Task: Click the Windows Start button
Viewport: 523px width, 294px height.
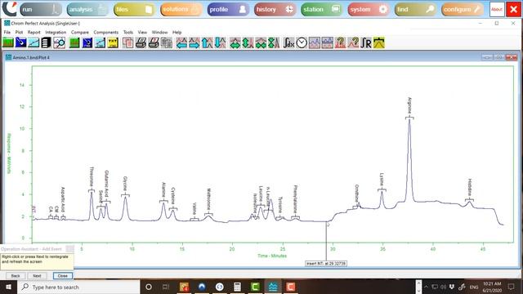Action: 8,287
